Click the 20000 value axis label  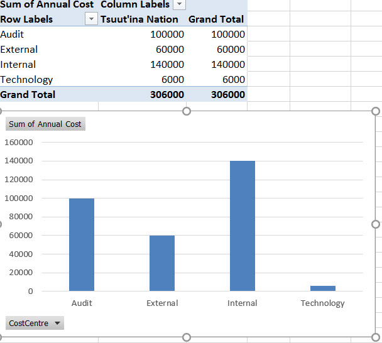(x=21, y=273)
